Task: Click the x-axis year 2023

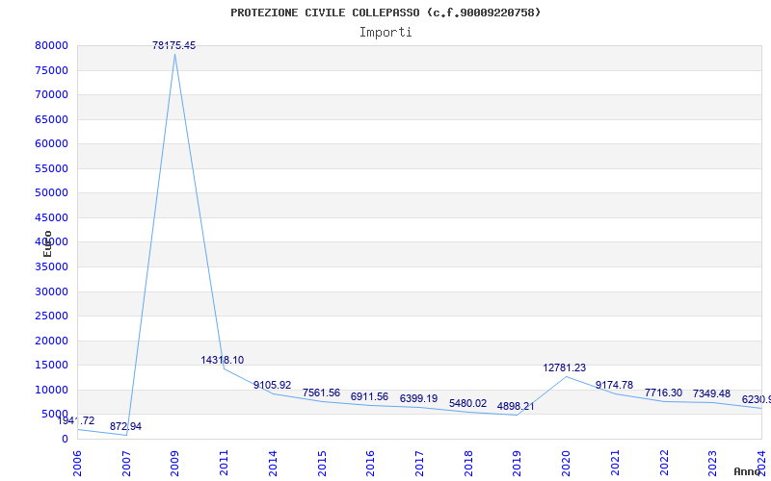Action: click(x=712, y=464)
